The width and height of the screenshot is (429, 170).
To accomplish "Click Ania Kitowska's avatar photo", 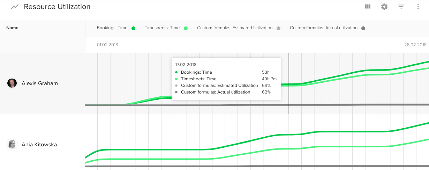I will pyautogui.click(x=12, y=144).
